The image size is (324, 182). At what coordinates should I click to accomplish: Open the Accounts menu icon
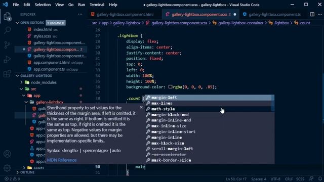pos(7,154)
